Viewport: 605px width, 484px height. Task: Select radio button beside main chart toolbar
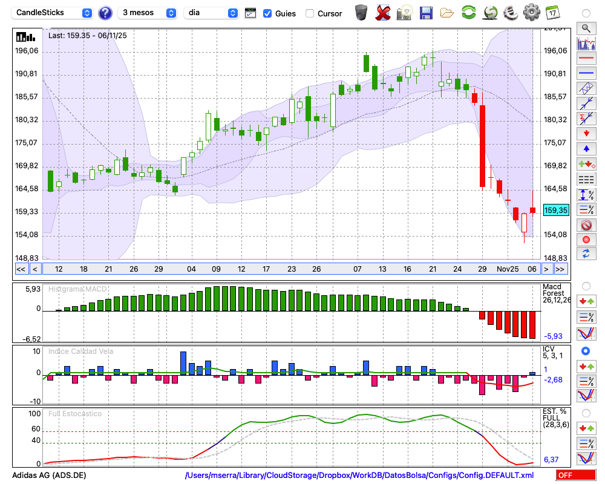point(586,13)
